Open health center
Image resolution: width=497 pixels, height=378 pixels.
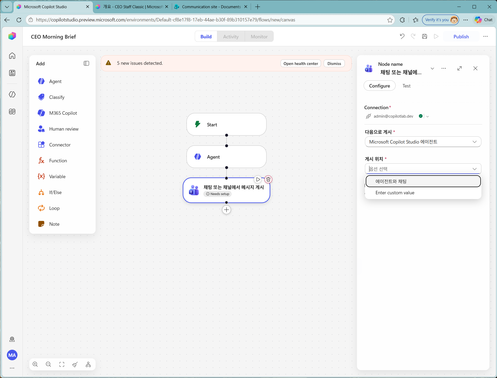[301, 63]
